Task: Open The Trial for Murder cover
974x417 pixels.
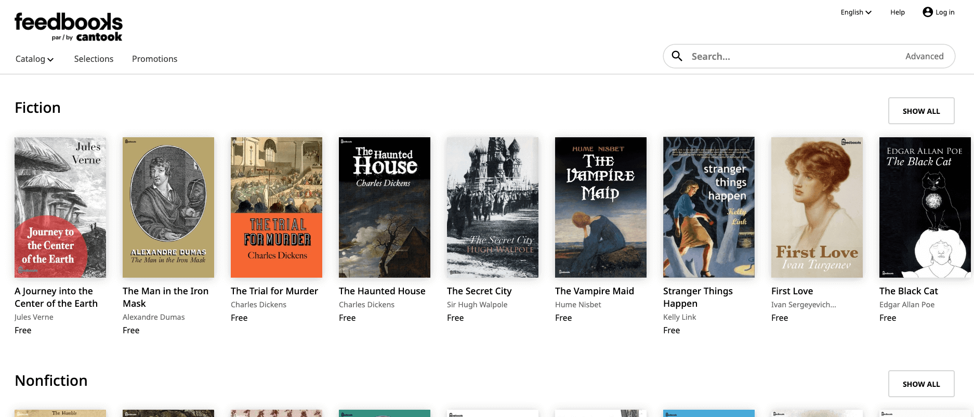Action: point(277,207)
